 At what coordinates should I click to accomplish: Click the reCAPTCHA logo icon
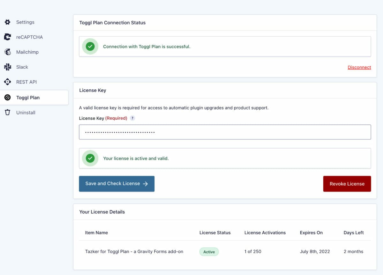(7, 37)
